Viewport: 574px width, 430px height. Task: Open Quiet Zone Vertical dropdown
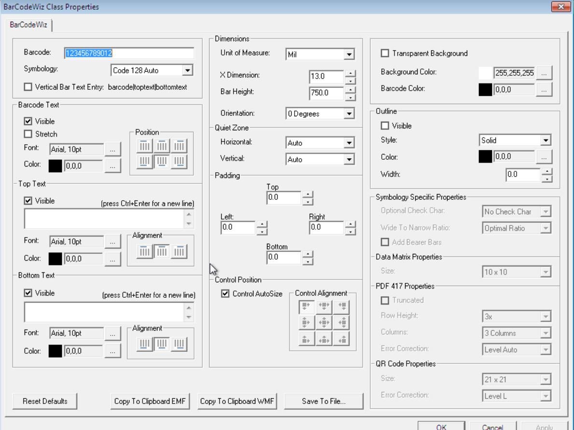[x=349, y=160]
